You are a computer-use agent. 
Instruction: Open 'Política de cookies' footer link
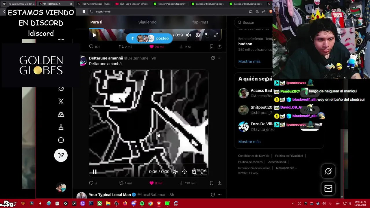click(x=250, y=162)
